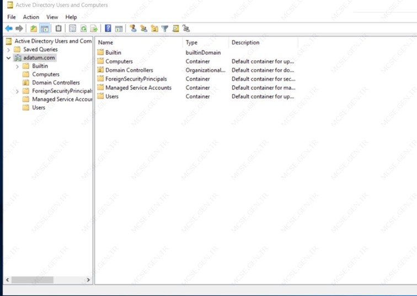Click the Users folder icon in list
The width and height of the screenshot is (417, 296).
pos(100,96)
